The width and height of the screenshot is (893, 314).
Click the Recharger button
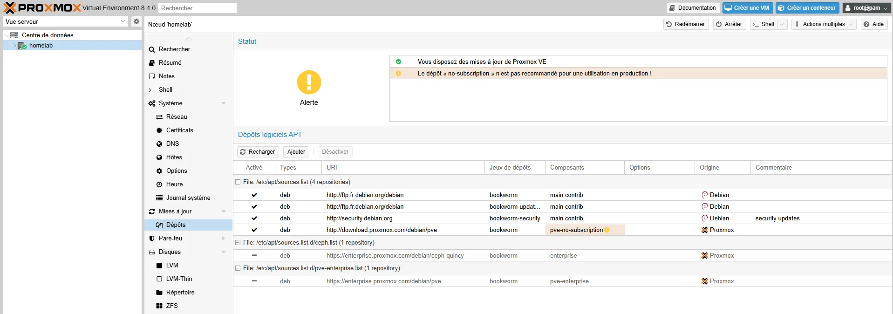[258, 152]
